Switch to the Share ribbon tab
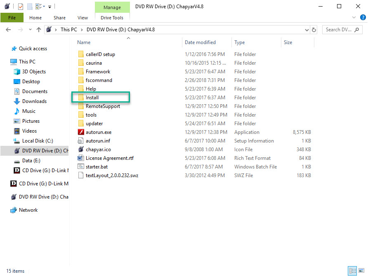 pyautogui.click(x=59, y=18)
